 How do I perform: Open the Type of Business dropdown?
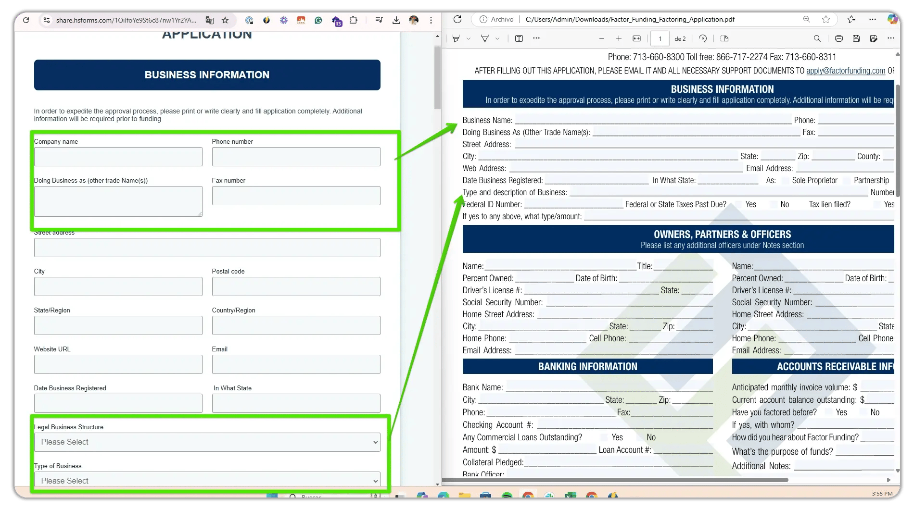coord(207,481)
